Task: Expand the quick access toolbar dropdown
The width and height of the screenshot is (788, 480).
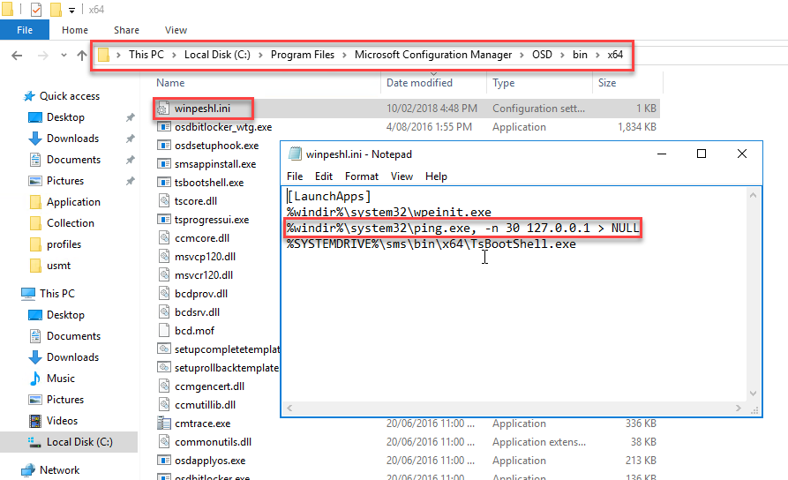Action: (x=71, y=10)
